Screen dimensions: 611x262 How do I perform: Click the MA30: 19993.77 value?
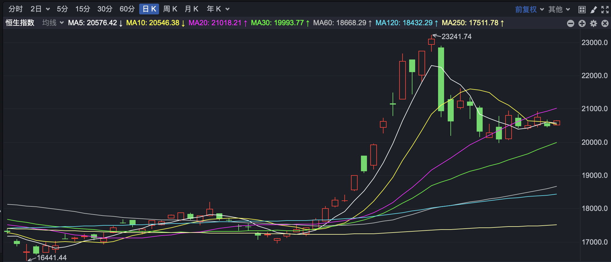(280, 23)
